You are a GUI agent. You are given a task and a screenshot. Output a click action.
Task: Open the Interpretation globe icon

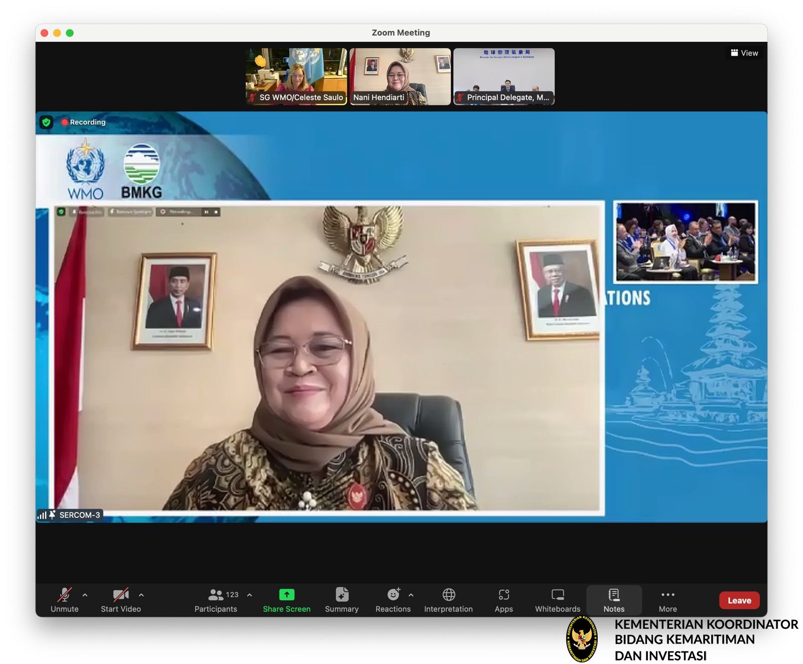(448, 595)
